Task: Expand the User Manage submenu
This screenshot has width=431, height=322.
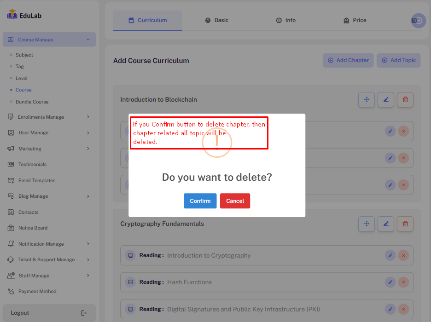Action: [88, 133]
